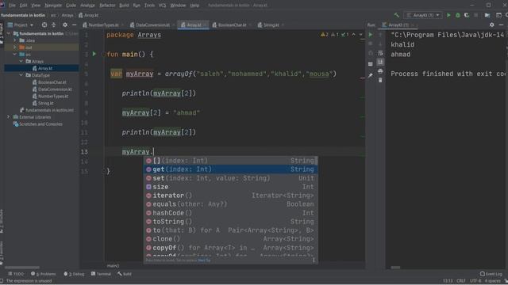
Task: Click the run gutter arrow beside fun main
Action: pyautogui.click(x=94, y=54)
